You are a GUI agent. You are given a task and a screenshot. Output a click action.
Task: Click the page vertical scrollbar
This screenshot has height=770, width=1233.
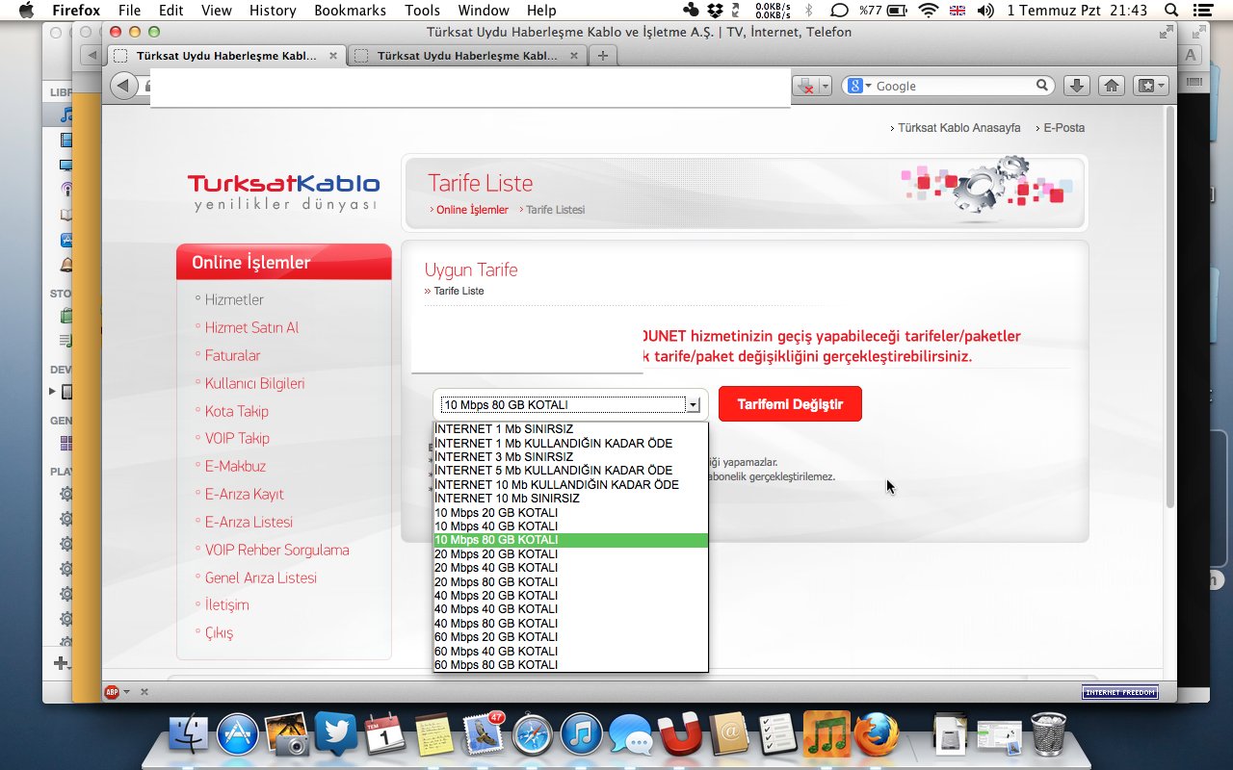1170,308
